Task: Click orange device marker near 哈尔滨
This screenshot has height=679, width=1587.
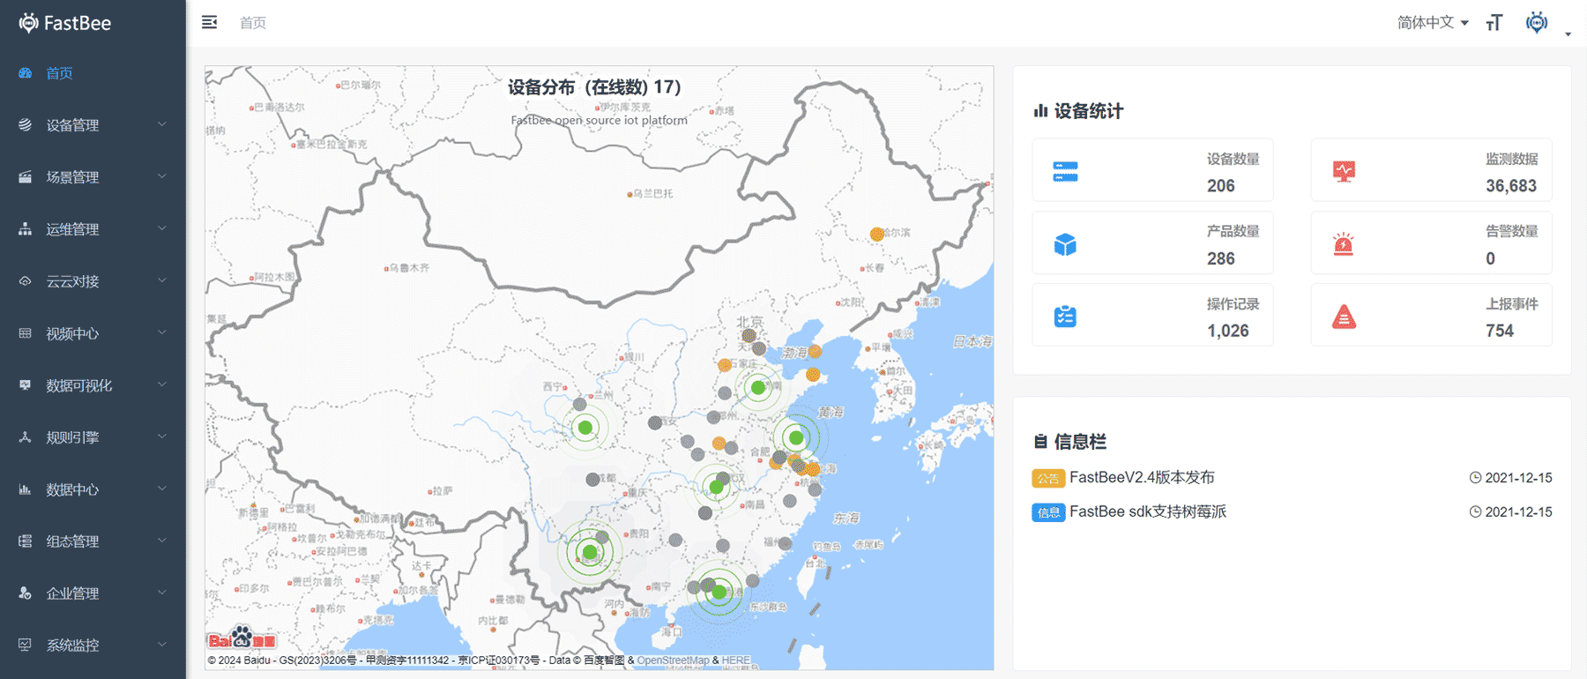Action: click(876, 234)
